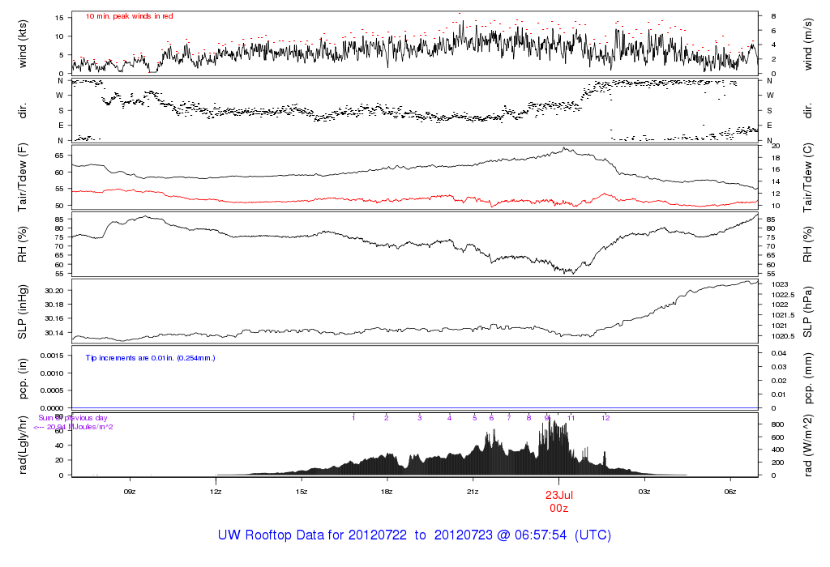Click 'Tip increments are 0.01in. (0.254mm.)' text
Screen dimensions: 830x567
click(x=150, y=358)
